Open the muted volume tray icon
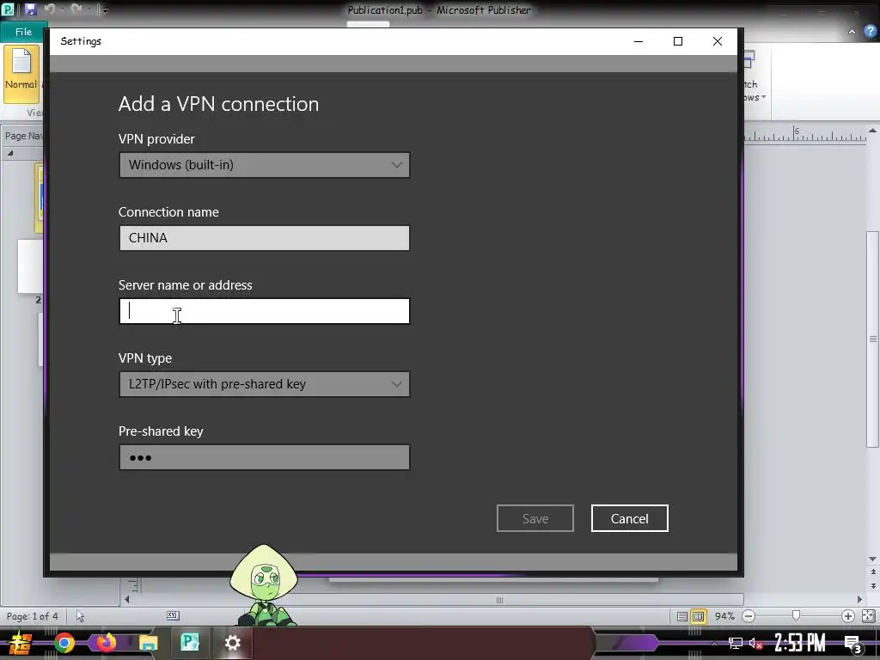The image size is (880, 660). tap(756, 643)
